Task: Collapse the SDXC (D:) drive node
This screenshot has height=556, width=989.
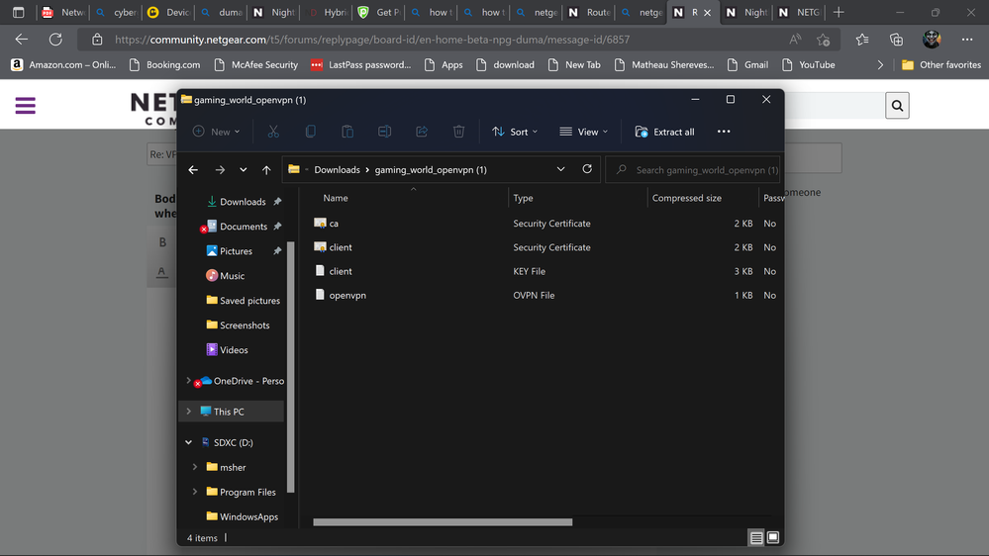Action: (x=189, y=442)
